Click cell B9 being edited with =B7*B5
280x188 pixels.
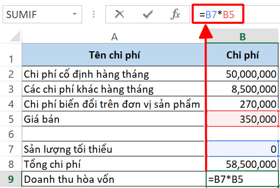(242, 179)
